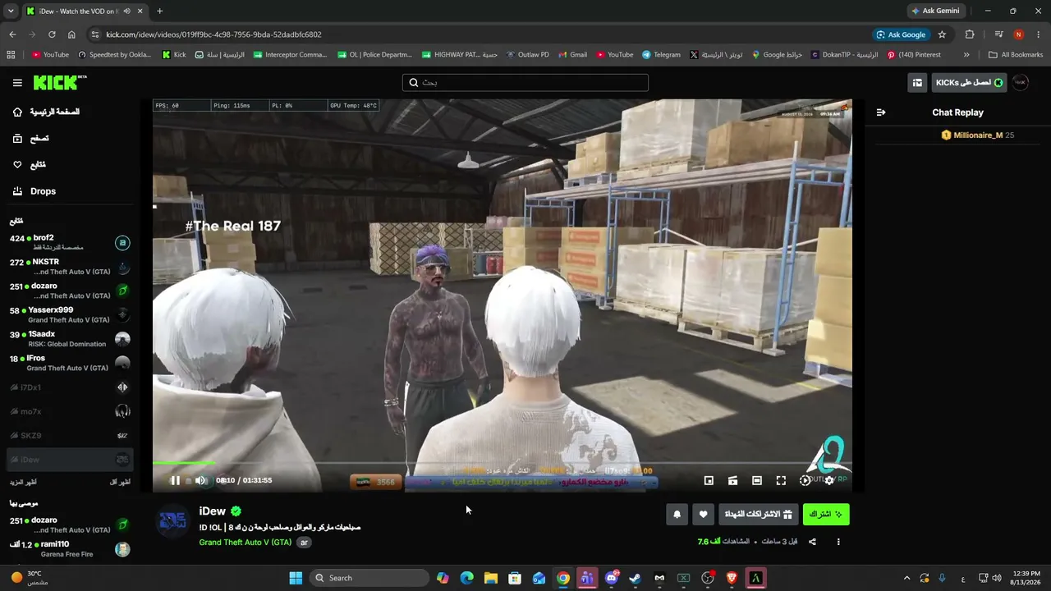Open NKSTR's channel in sidebar
Viewport: 1051px width, 591px height.
coord(70,267)
